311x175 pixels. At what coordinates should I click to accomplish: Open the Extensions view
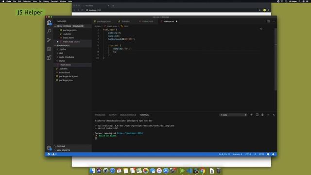49,57
